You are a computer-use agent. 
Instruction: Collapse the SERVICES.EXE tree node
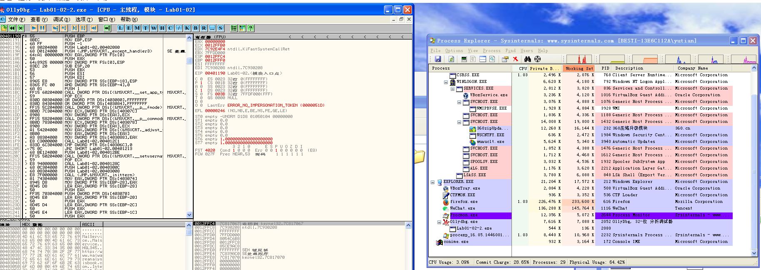coord(453,88)
